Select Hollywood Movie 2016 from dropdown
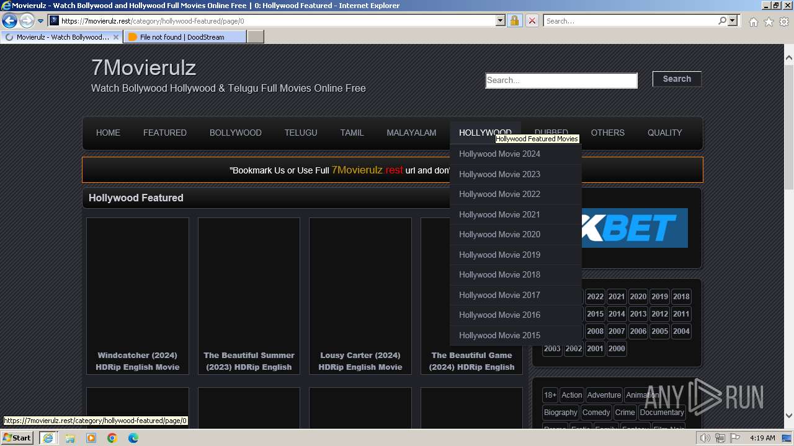This screenshot has height=446, width=794. click(x=515, y=315)
